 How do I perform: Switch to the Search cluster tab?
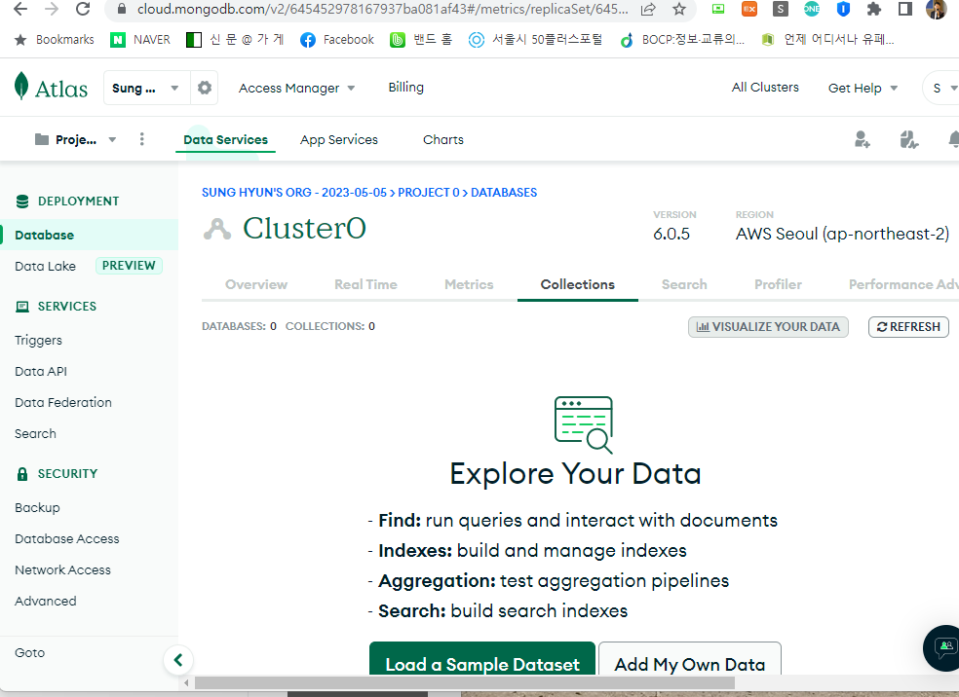684,284
